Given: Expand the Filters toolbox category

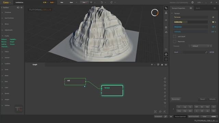Looking at the screenshot, I should pos(7,52).
